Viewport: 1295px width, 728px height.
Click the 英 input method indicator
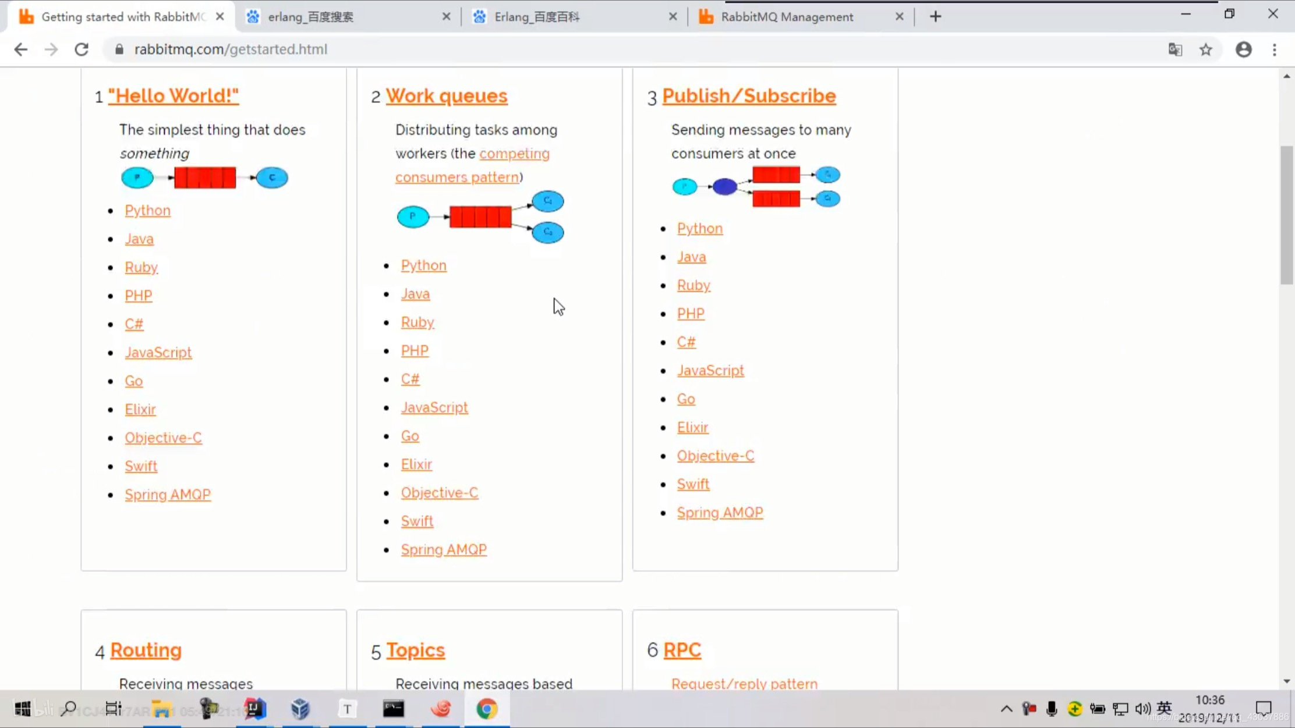point(1164,708)
